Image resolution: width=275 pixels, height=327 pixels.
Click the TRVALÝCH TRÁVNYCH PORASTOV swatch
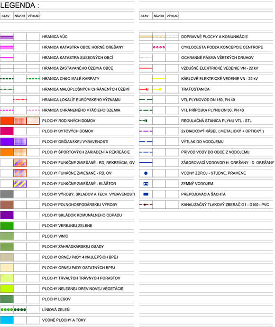(7, 278)
